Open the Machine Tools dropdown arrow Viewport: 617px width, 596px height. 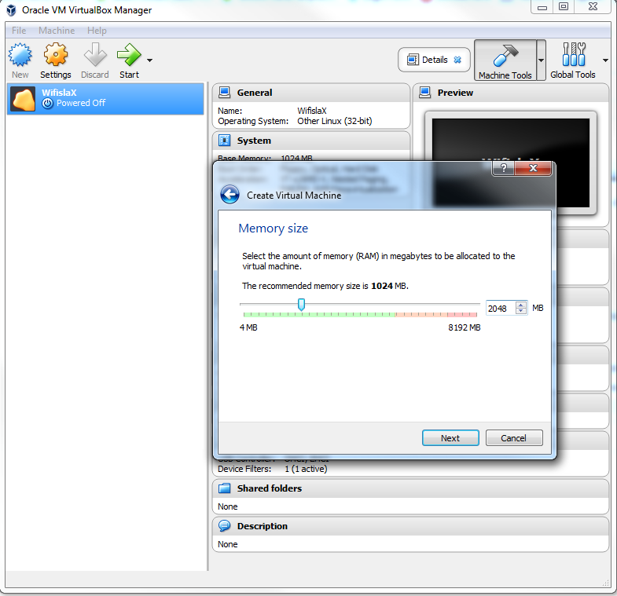coord(541,60)
